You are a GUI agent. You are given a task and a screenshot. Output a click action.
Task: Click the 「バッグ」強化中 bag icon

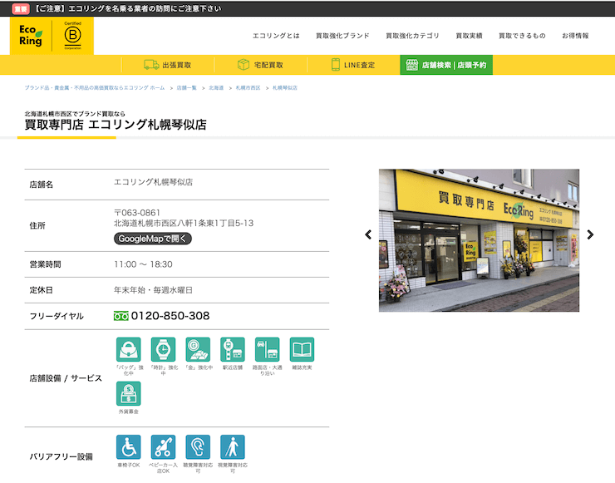(128, 349)
